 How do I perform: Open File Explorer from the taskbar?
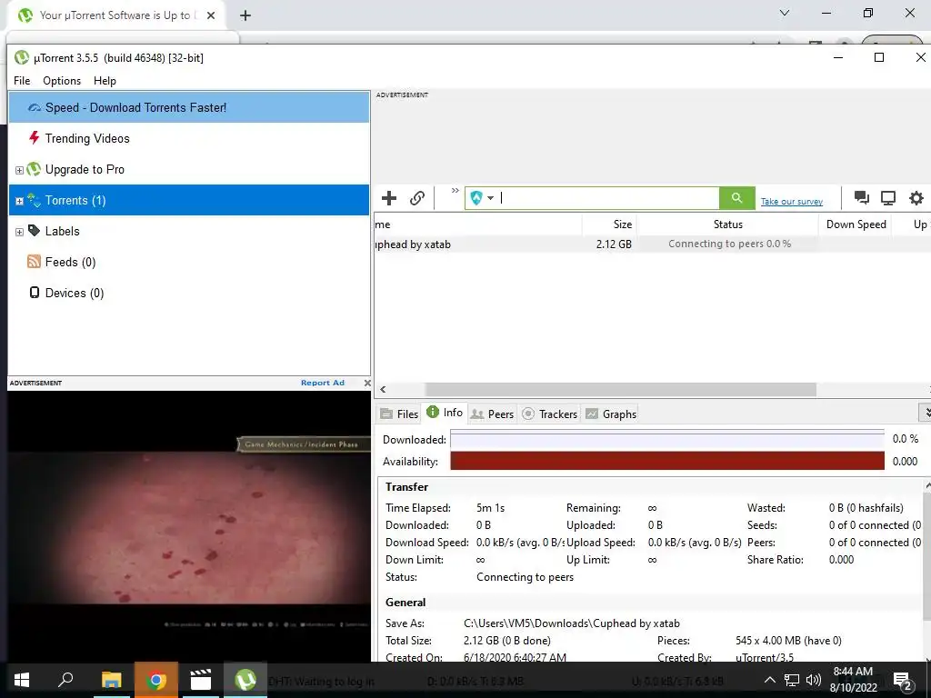tap(111, 680)
